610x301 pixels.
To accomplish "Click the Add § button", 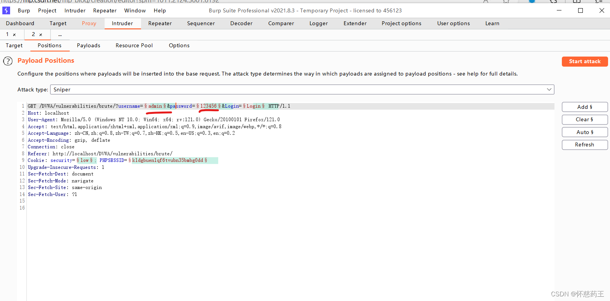I will pos(585,107).
